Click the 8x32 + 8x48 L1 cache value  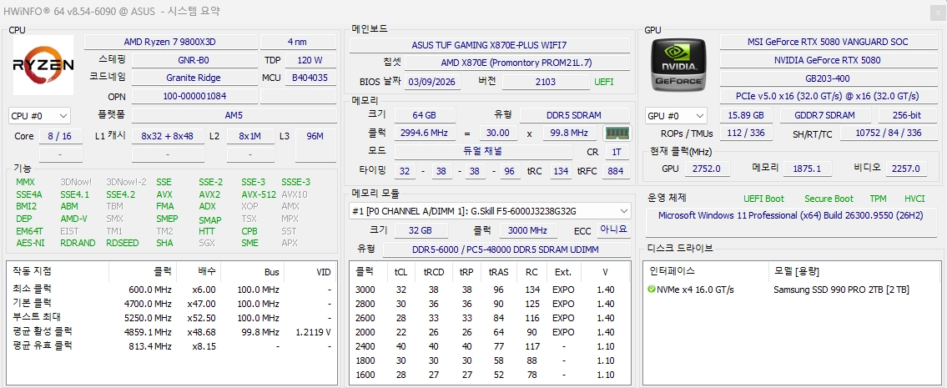point(168,136)
